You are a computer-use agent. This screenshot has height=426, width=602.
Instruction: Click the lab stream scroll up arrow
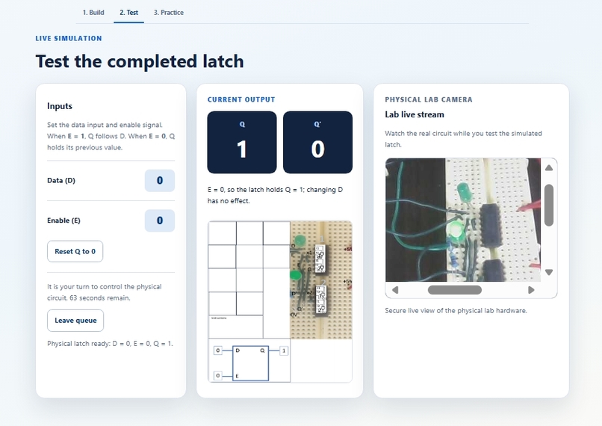[x=549, y=168]
